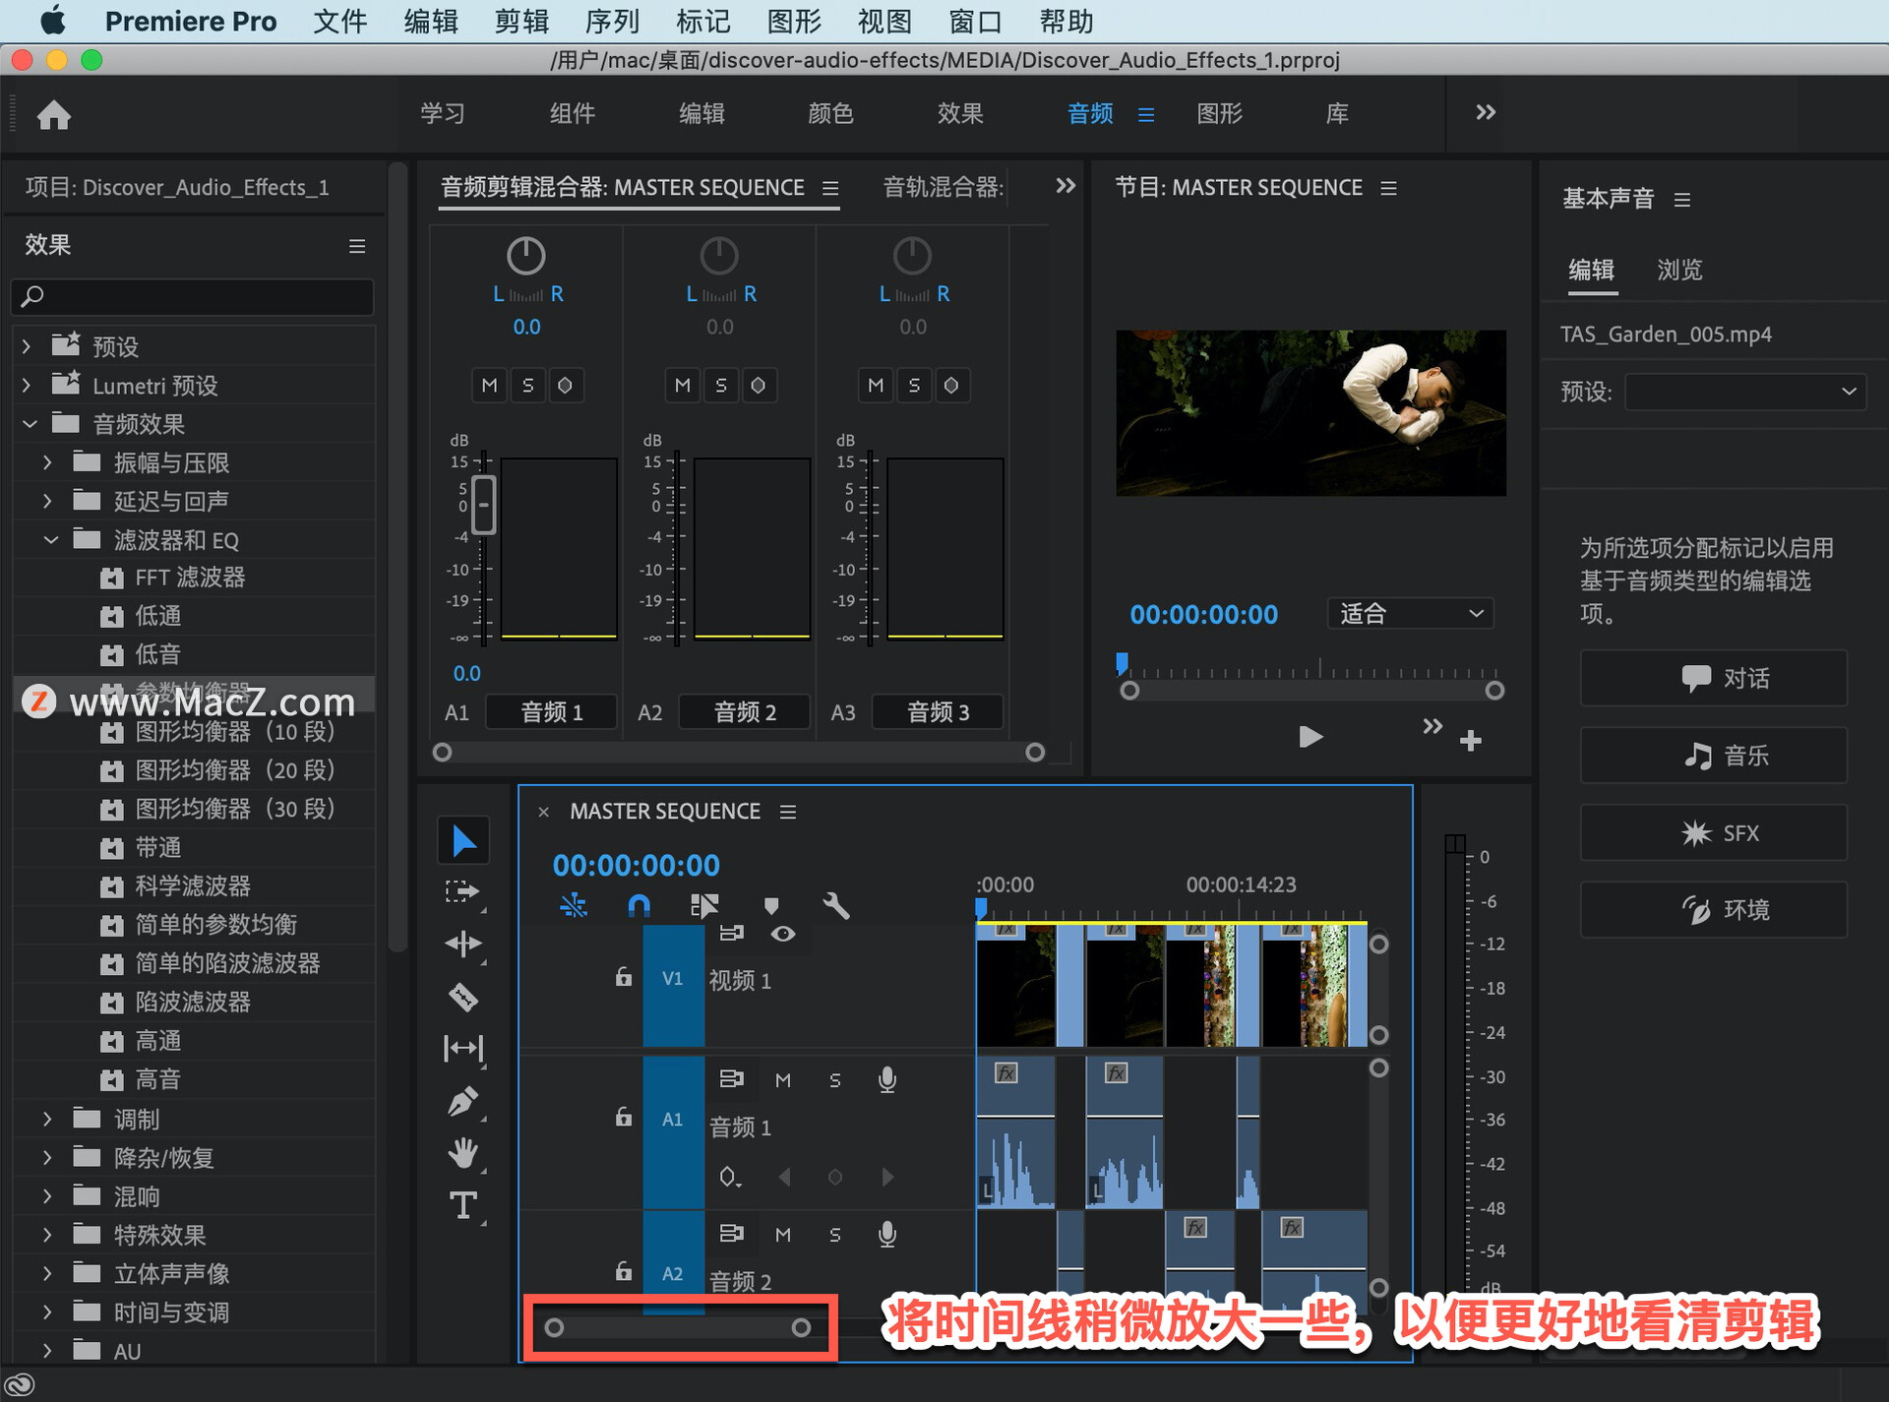Play the Program monitor sequence
This screenshot has width=1889, height=1402.
tap(1310, 737)
